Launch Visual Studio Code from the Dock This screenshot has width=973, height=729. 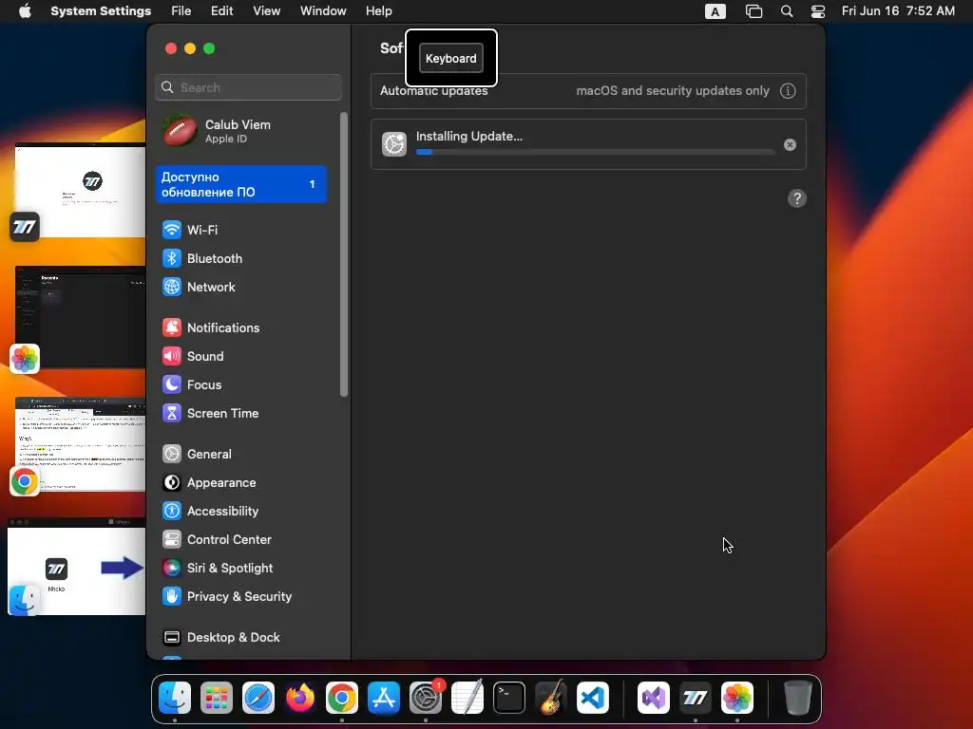pos(593,698)
